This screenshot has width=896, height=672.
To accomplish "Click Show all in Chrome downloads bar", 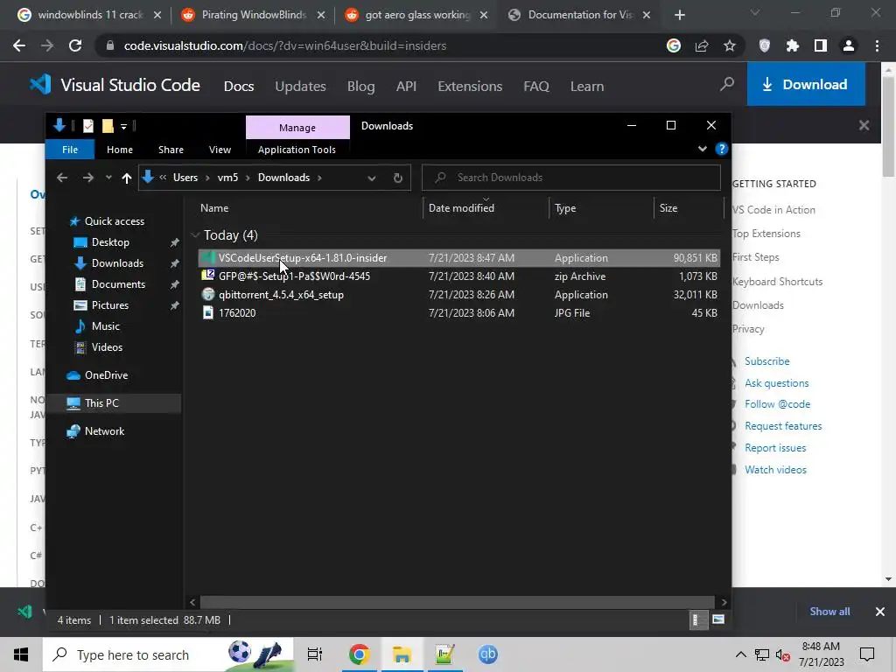I will [x=829, y=612].
